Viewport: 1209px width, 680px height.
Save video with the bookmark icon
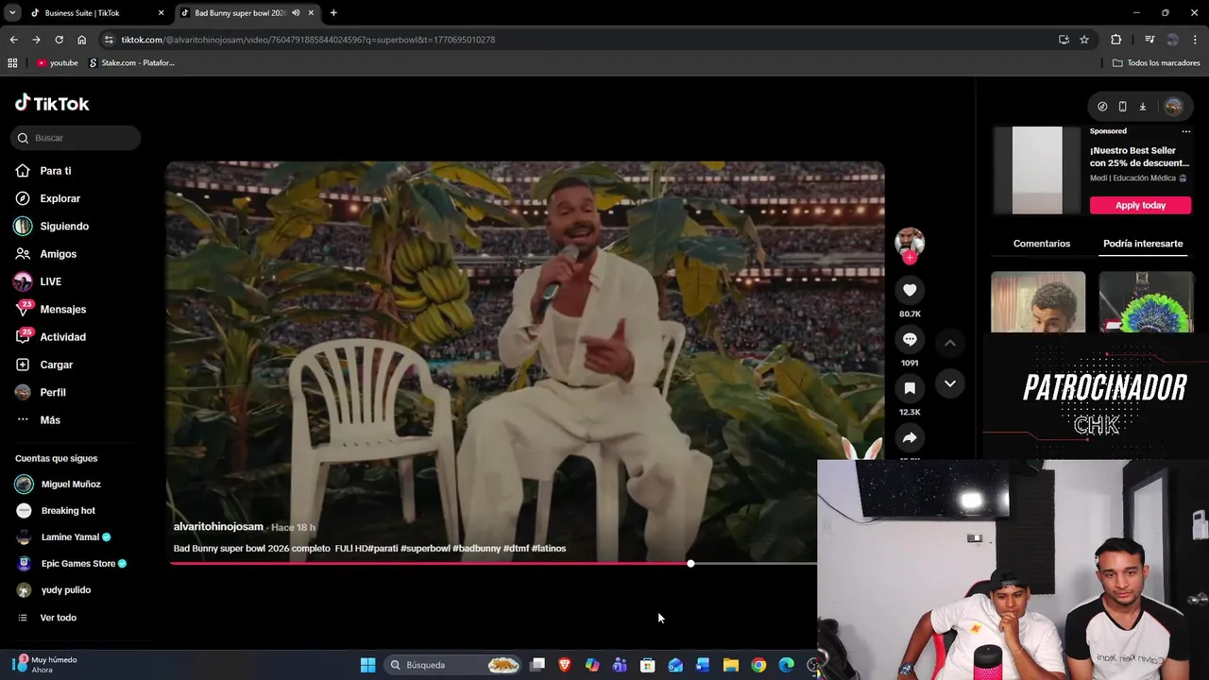[910, 388]
